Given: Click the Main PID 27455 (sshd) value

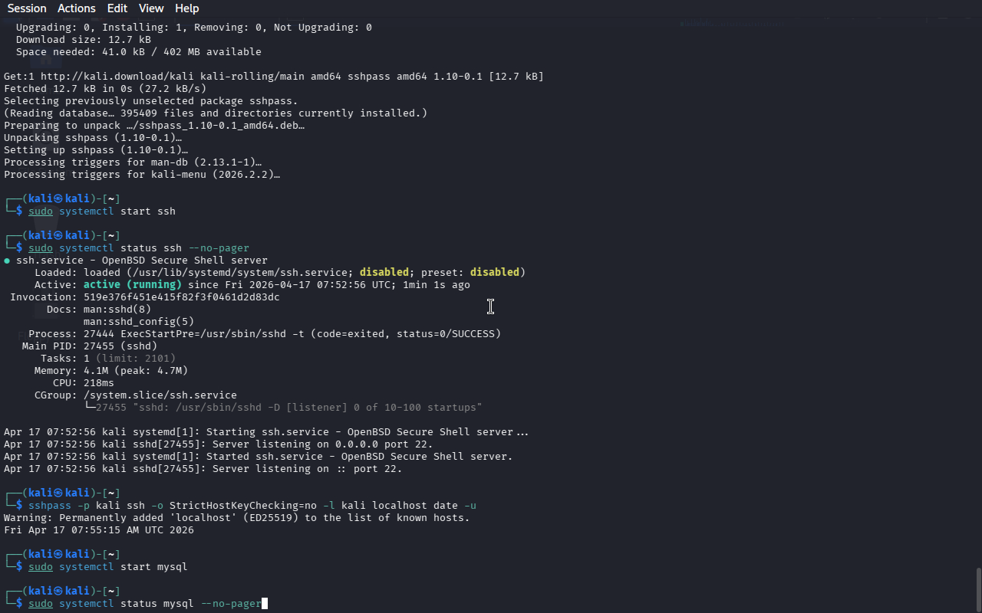Looking at the screenshot, I should (120, 346).
